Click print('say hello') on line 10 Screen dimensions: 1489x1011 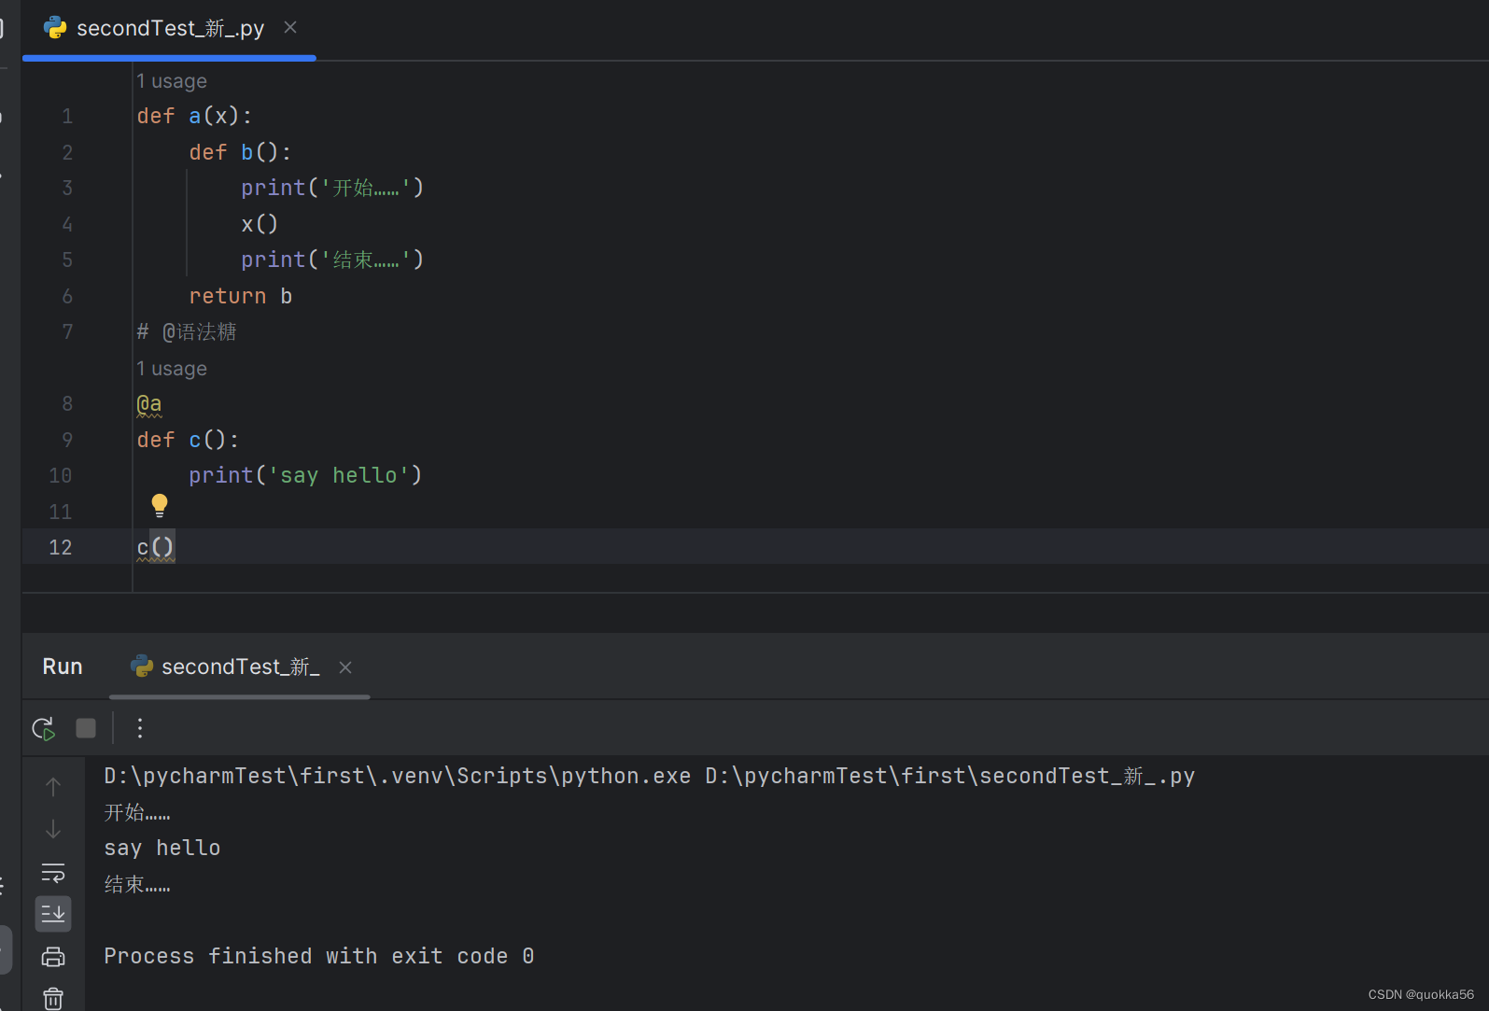305,475
